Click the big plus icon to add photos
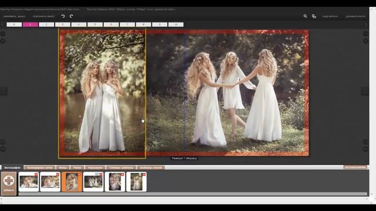The height and width of the screenshot is (211, 376). point(9,181)
